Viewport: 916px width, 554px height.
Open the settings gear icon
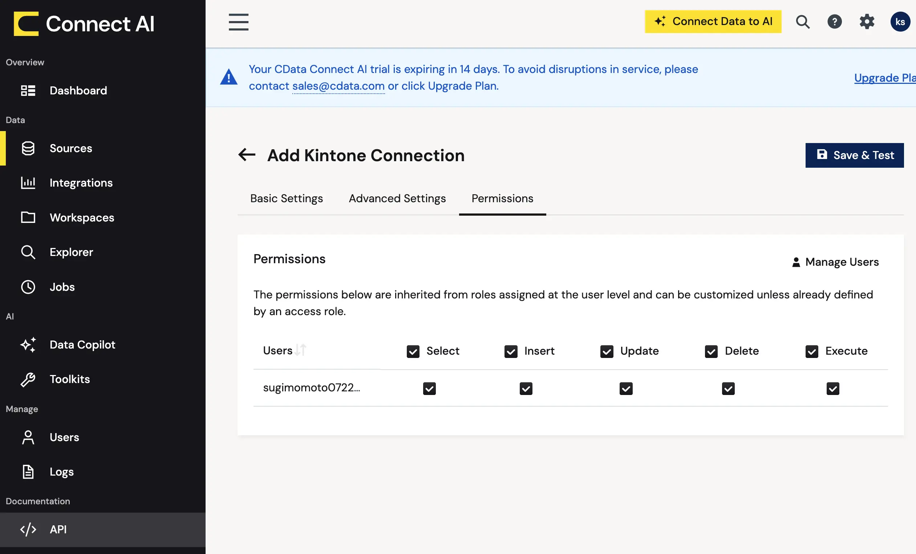[x=867, y=22]
